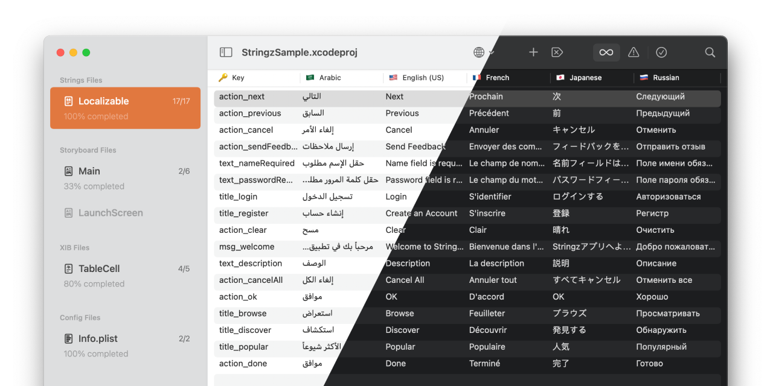Viewport: 773px width, 386px height.
Task: Toggle the warning triangle filter
Action: point(633,52)
